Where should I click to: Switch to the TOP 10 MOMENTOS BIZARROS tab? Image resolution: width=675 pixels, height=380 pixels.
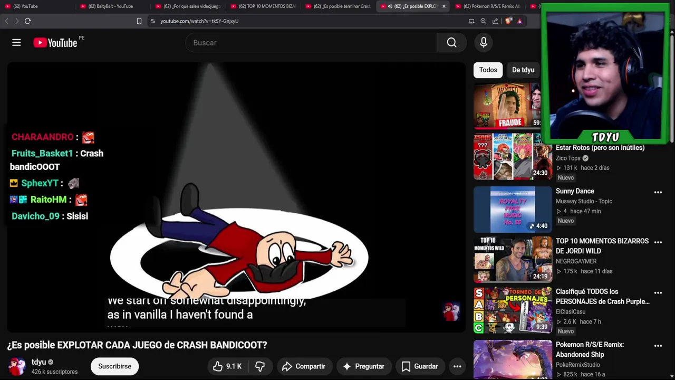tap(263, 6)
